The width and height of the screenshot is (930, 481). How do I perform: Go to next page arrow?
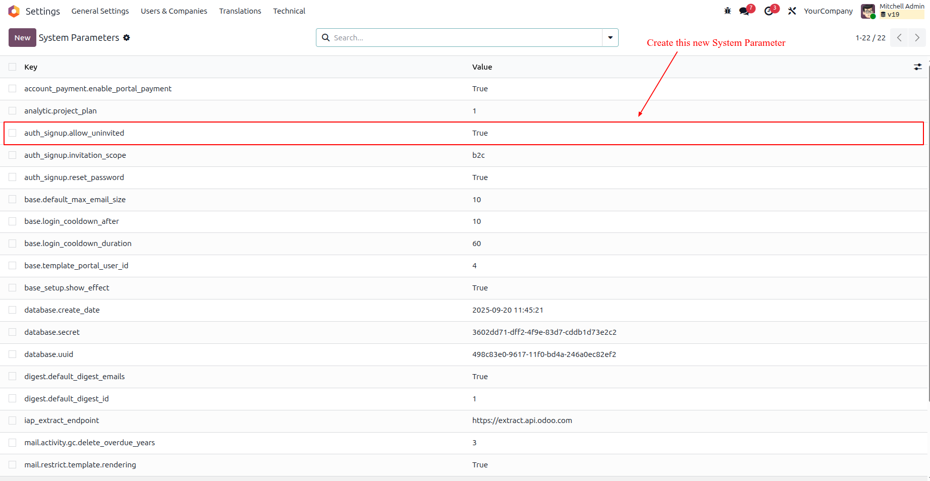917,38
